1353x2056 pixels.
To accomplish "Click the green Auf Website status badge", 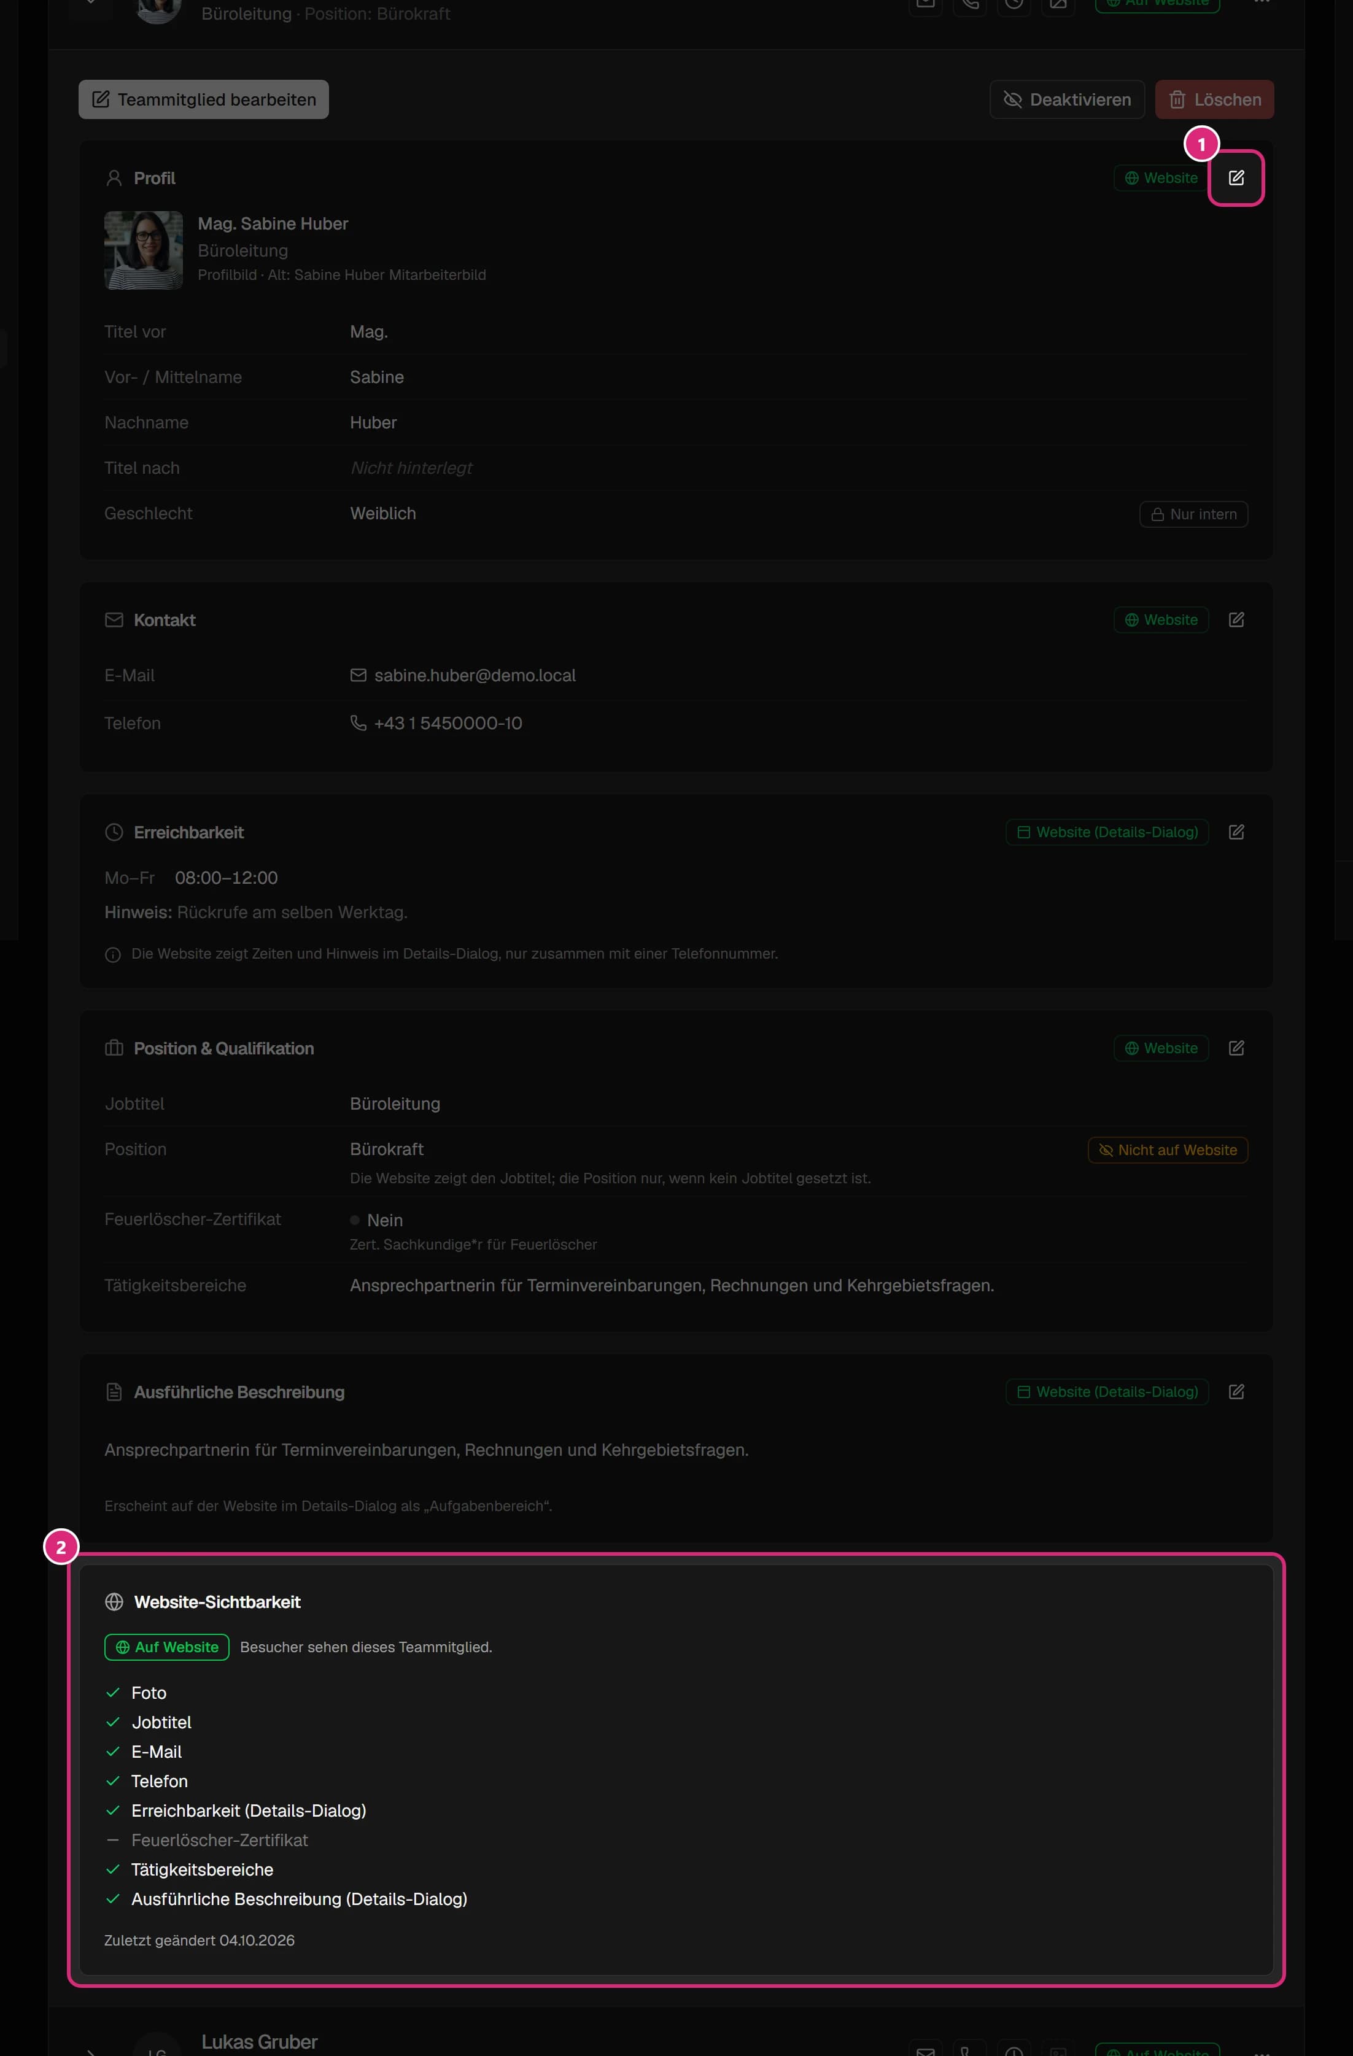I will click(x=167, y=1647).
